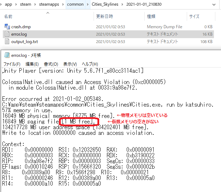Click the '16 KB' size cell
The height and width of the screenshot is (192, 221).
click(207, 34)
